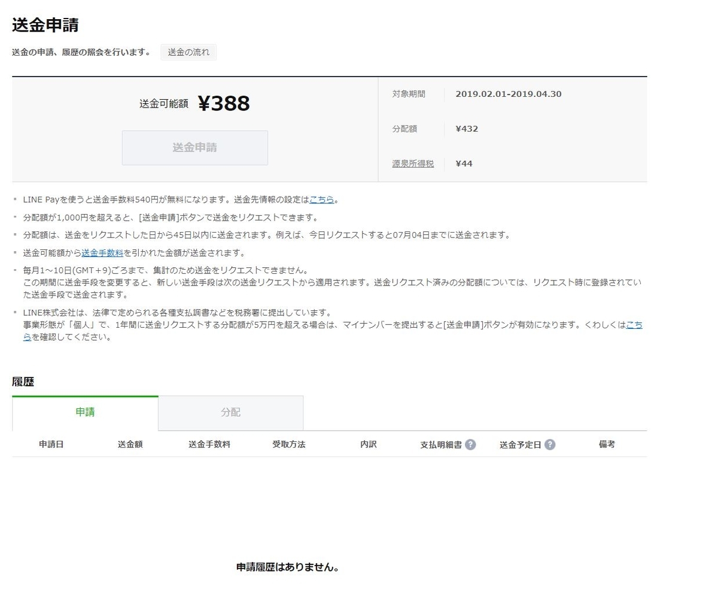Click the 分配額 label
The height and width of the screenshot is (598, 718).
pyautogui.click(x=404, y=129)
